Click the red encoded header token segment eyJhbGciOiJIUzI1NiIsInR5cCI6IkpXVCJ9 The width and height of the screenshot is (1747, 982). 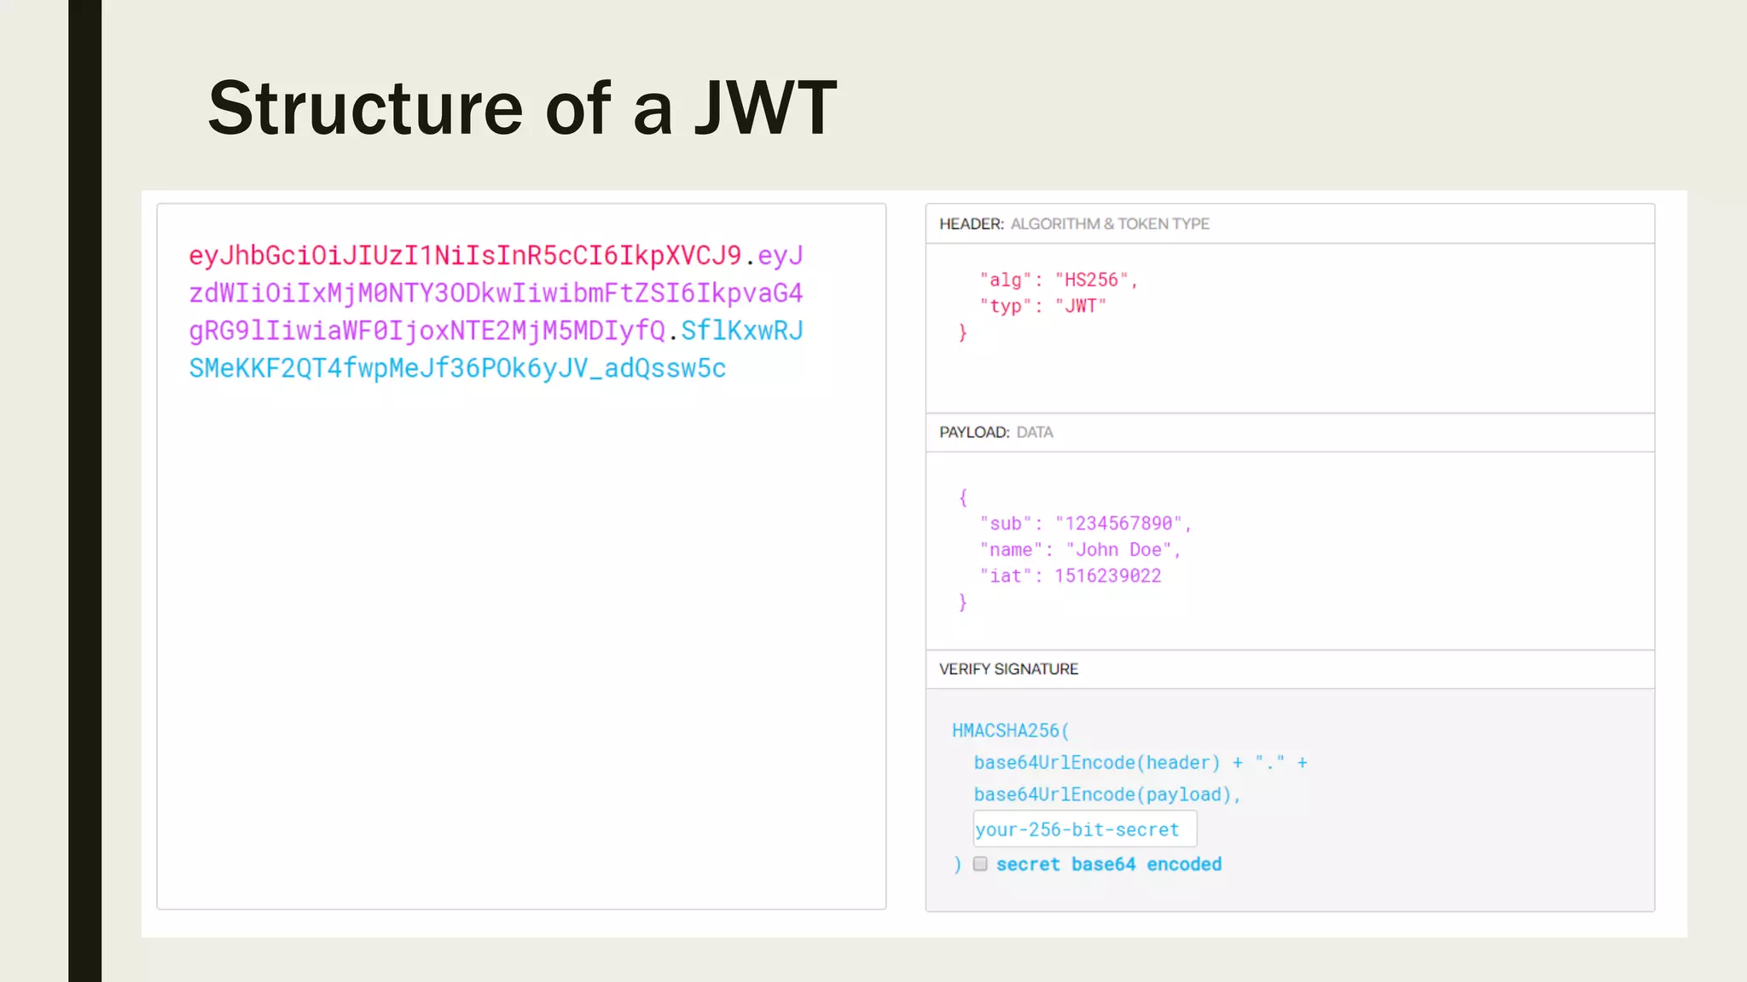click(x=466, y=255)
